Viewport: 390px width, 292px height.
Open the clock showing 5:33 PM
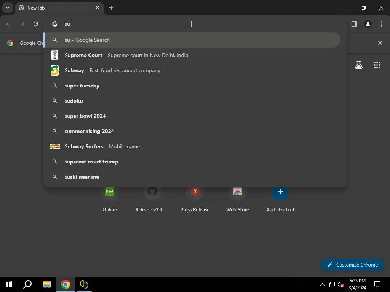(x=357, y=284)
